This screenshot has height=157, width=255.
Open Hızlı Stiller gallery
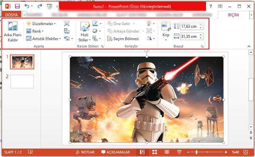84,32
